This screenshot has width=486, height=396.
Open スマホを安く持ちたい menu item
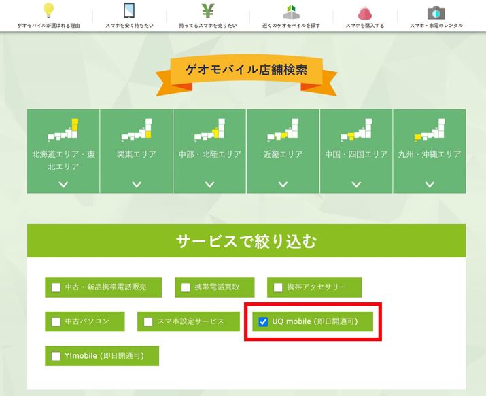pos(129,26)
